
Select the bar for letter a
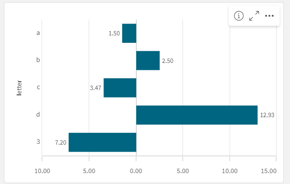(x=129, y=33)
